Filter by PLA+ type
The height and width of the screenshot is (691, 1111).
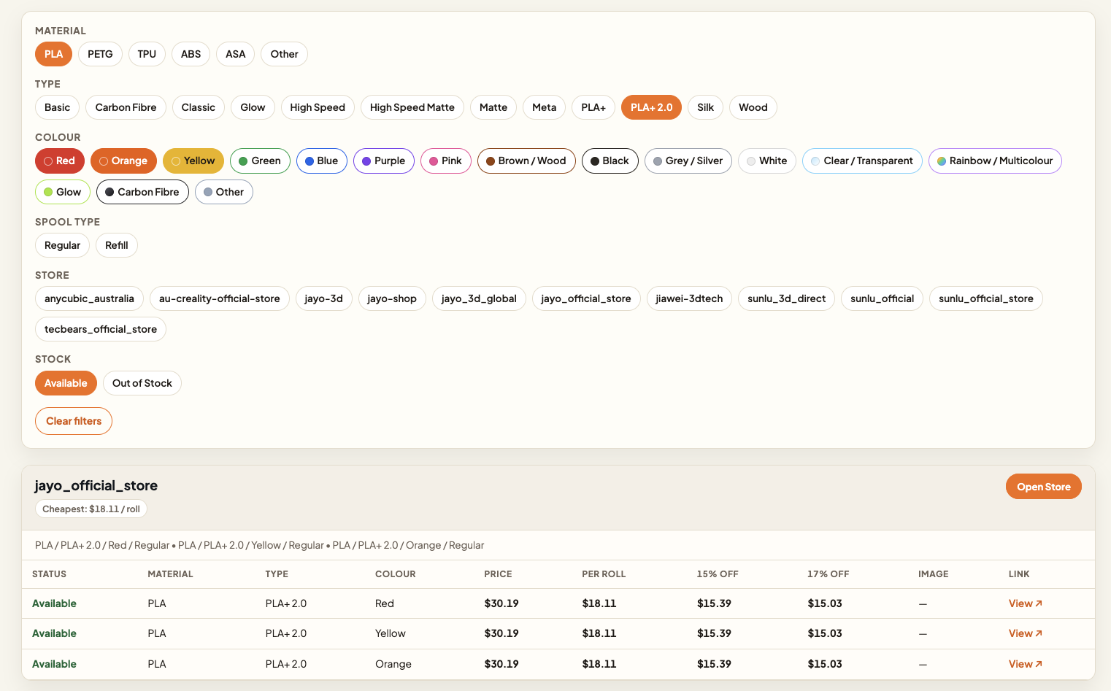593,107
